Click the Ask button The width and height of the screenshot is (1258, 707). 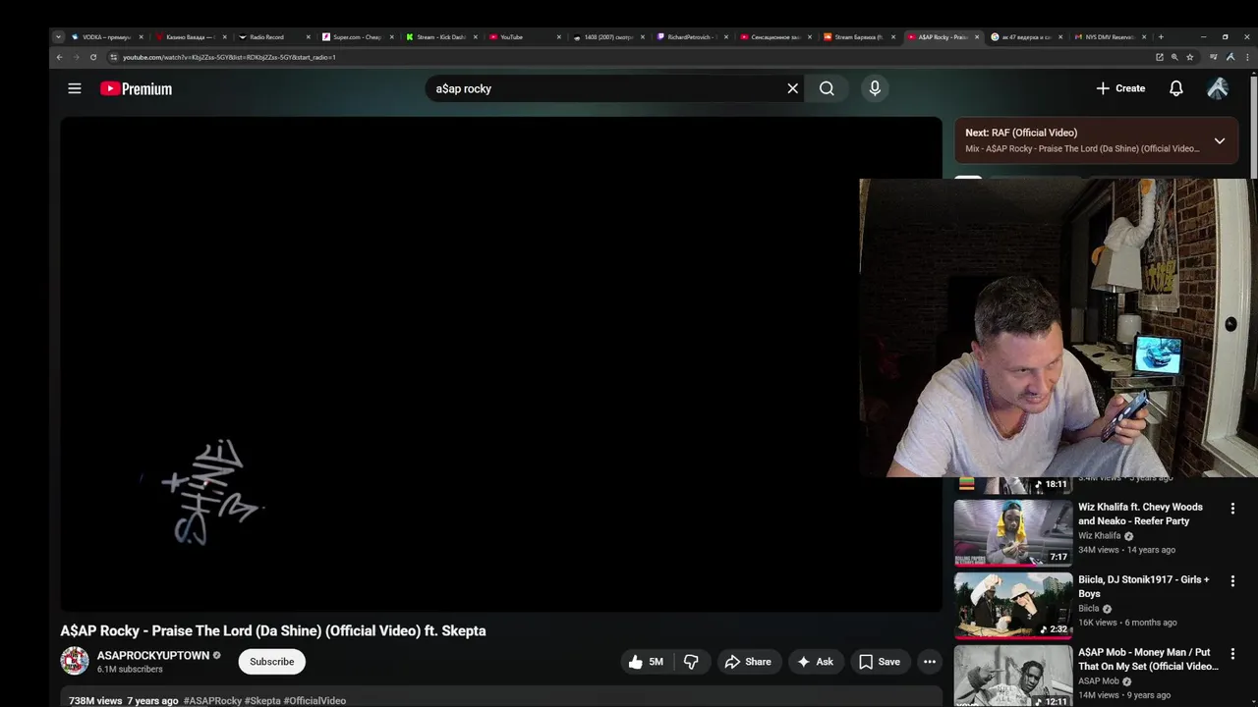coord(816,662)
